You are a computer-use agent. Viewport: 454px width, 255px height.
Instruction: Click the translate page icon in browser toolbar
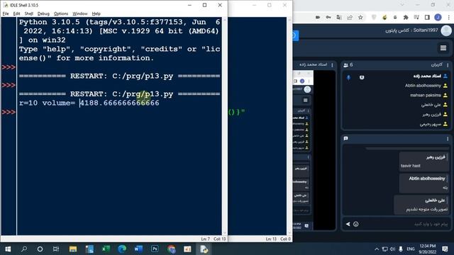(x=339, y=17)
